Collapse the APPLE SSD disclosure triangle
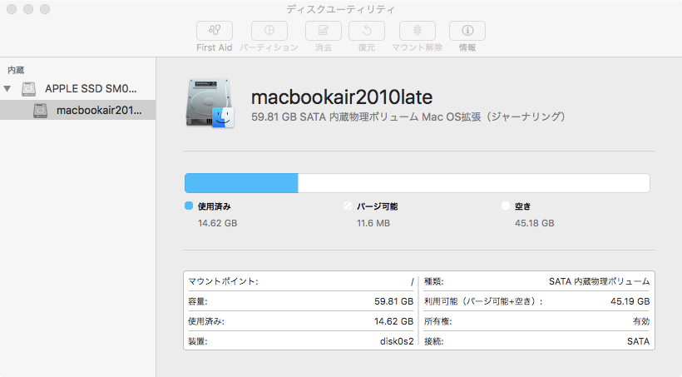 pyautogui.click(x=8, y=88)
